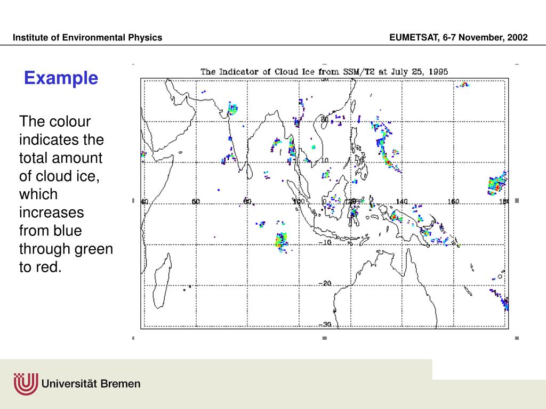Click the "160" longitude label on the map

coord(453,201)
